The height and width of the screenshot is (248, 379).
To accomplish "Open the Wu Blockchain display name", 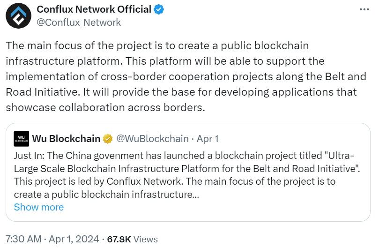I will pyautogui.click(x=66, y=139).
